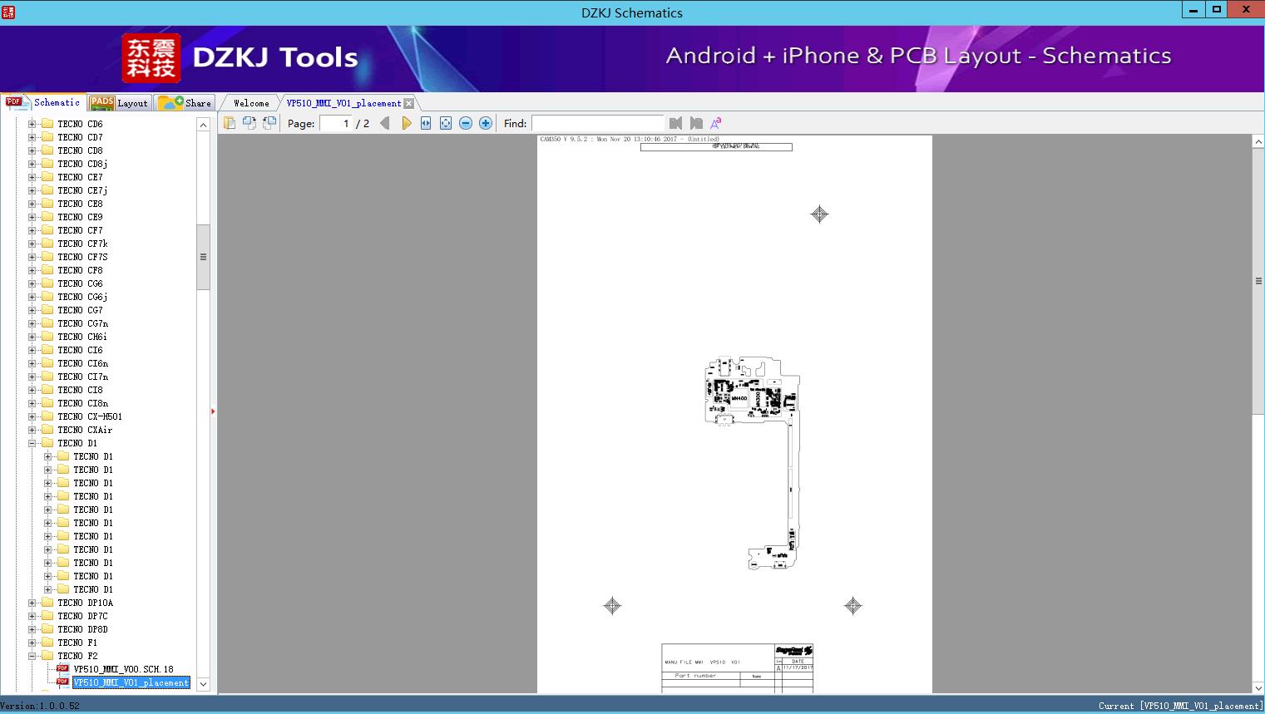Select the TECNO CXAir folder

85,430
